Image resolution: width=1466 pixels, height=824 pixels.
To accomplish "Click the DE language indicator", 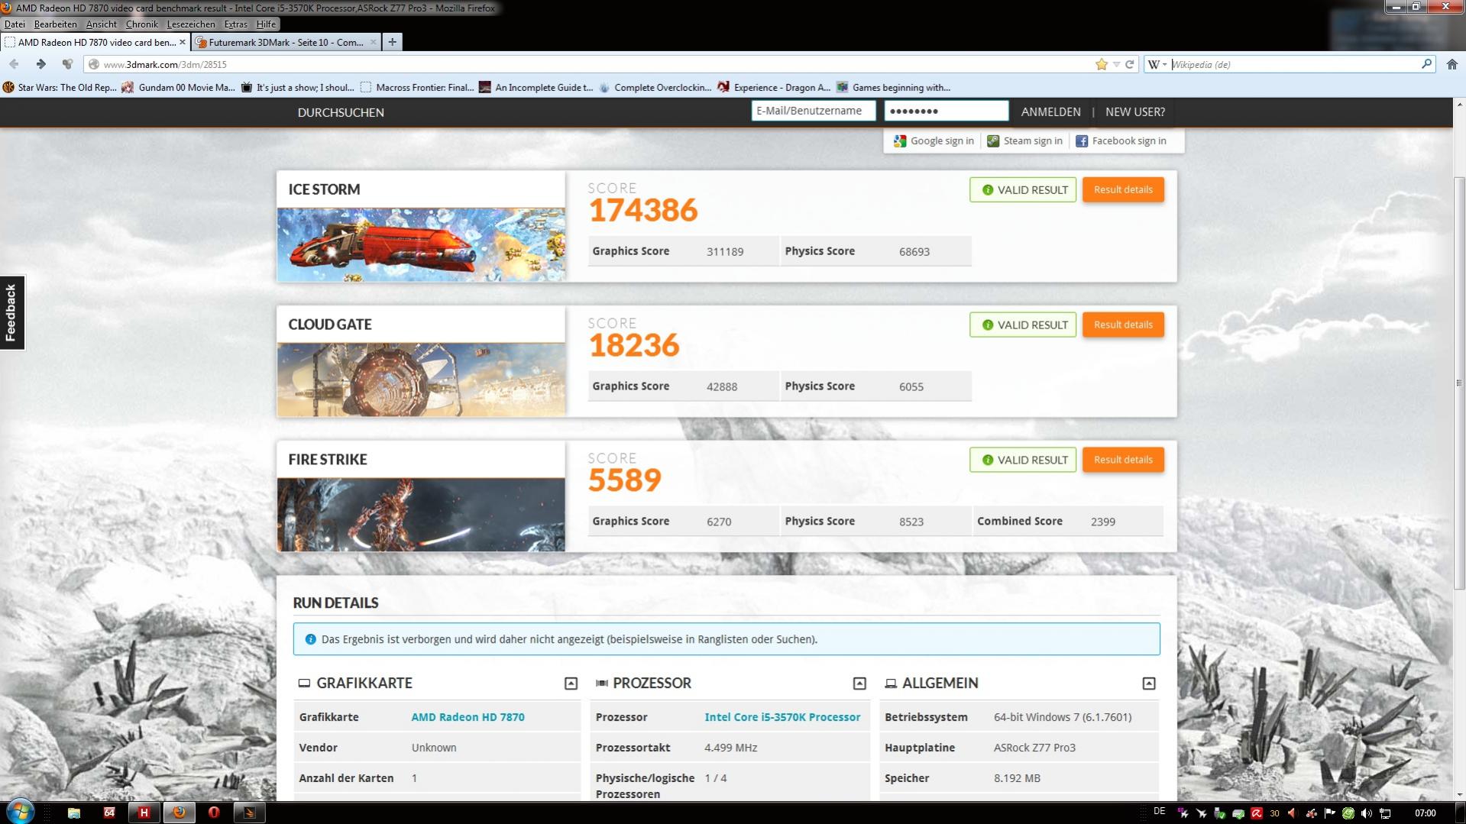I will coord(1160,811).
